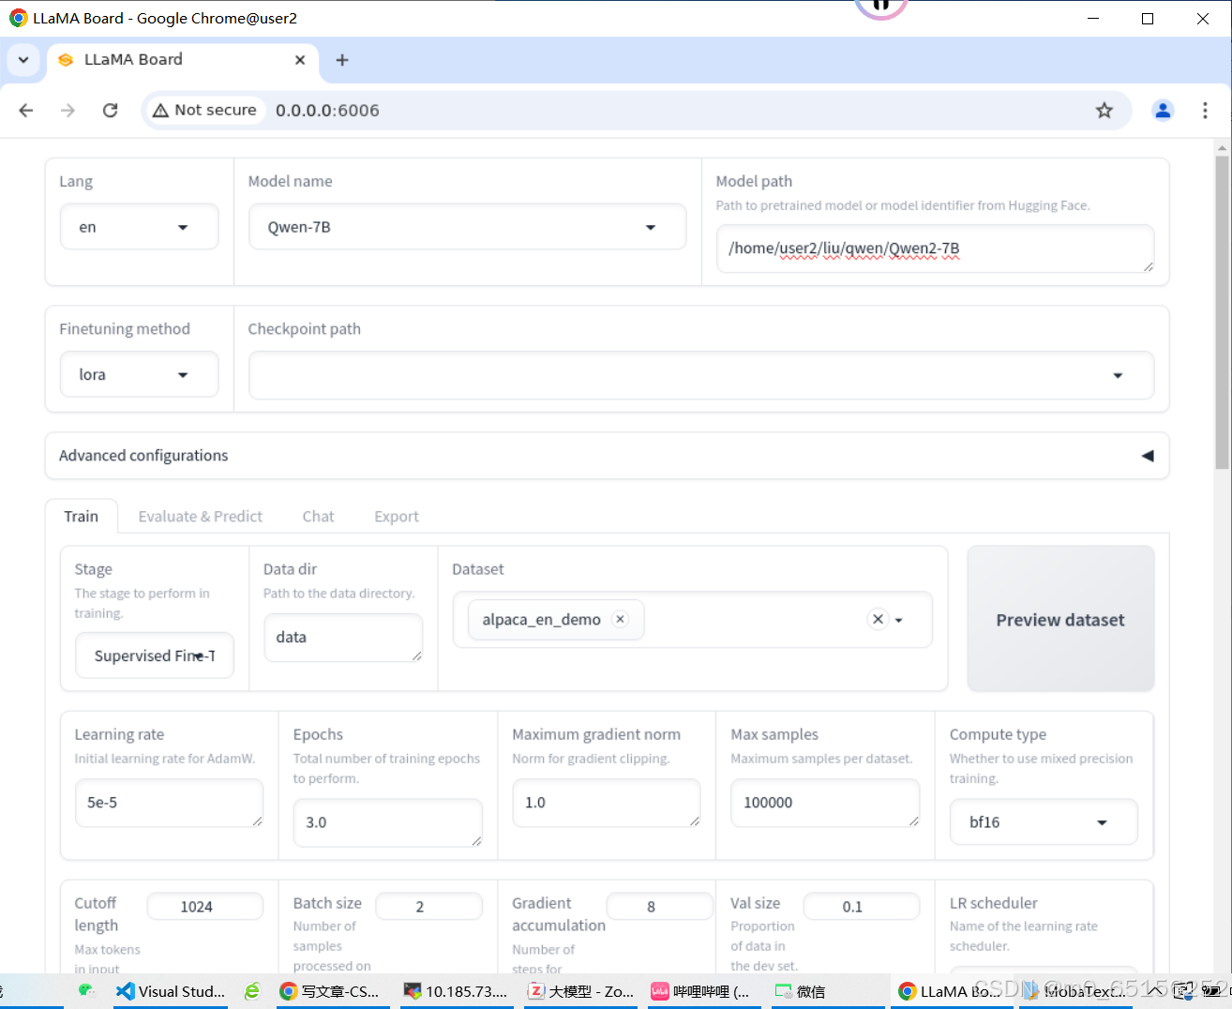Open the Lang dropdown
This screenshot has width=1232, height=1009.
139,227
